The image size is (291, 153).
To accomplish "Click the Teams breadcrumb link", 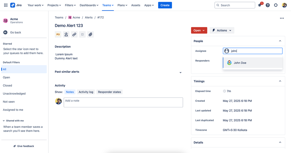I will (59, 17).
